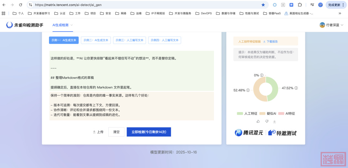The width and height of the screenshot is (348, 168).
Task: Reload the page with the refresh icon
Action: (21, 5)
